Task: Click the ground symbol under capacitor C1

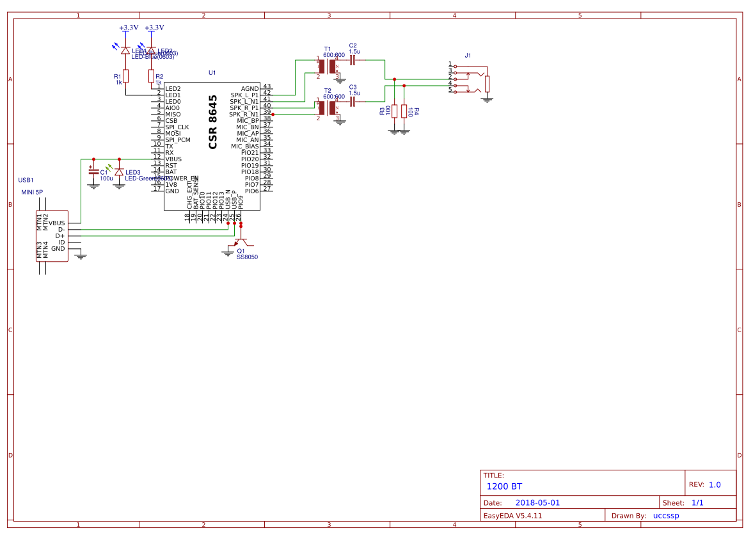Action: 93,186
